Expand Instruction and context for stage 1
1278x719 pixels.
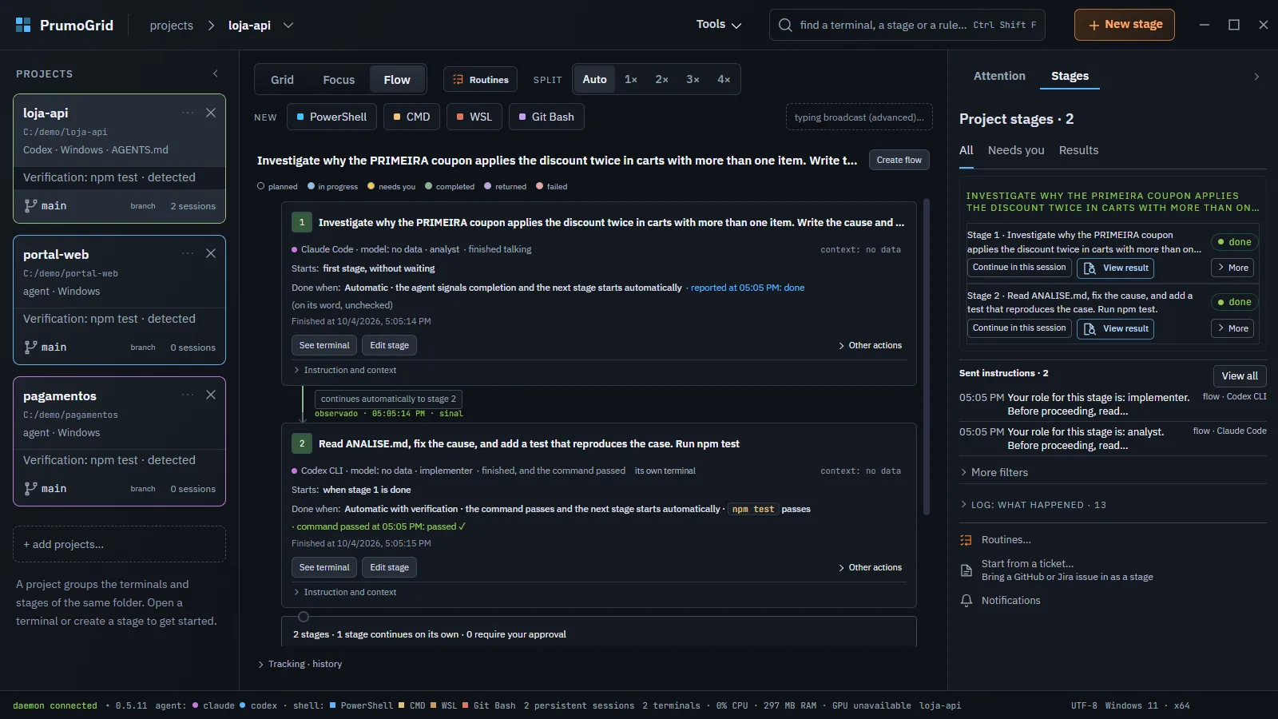point(345,370)
